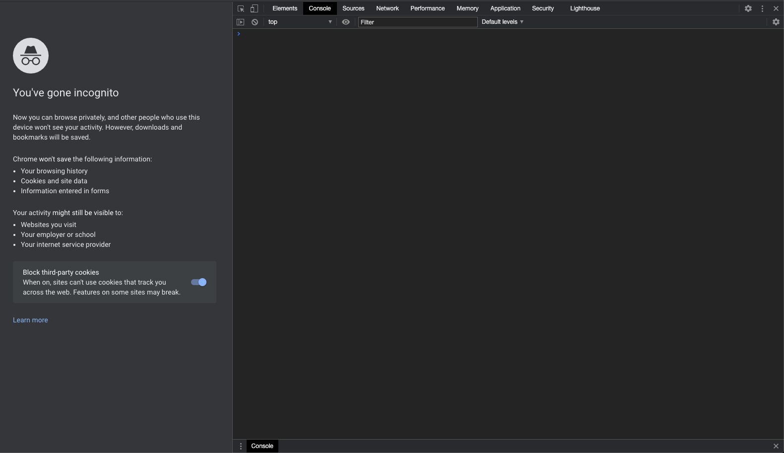Switch to the Sources tab
This screenshot has width=784, height=453.
353,8
